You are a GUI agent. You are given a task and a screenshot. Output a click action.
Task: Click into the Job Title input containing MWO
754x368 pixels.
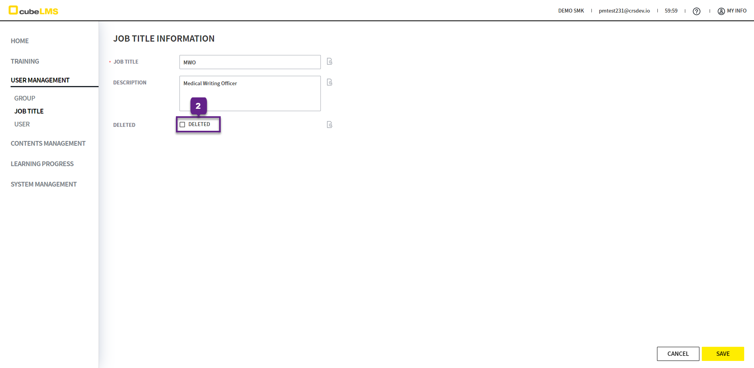tap(250, 62)
